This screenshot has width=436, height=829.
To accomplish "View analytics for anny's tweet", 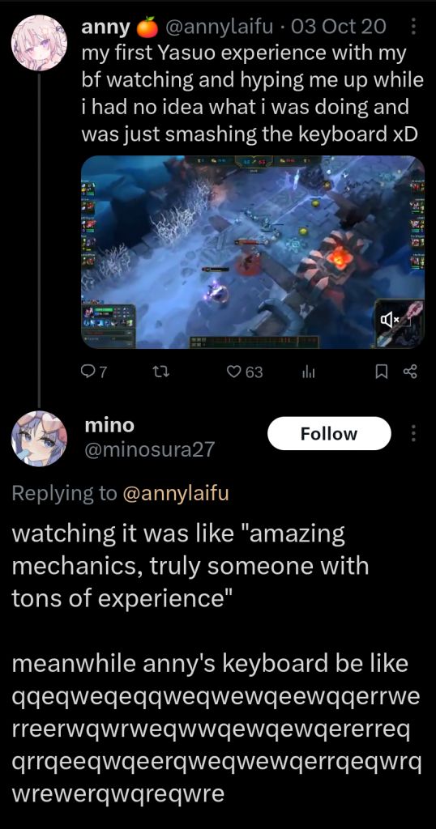I will (x=309, y=372).
